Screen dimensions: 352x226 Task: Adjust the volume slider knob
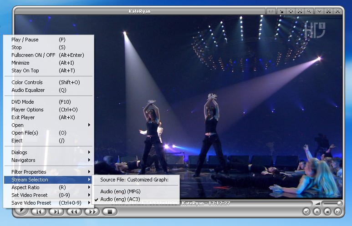[340, 203]
